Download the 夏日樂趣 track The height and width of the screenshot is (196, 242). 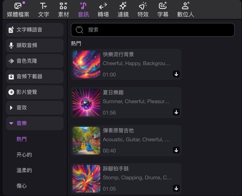point(176,112)
